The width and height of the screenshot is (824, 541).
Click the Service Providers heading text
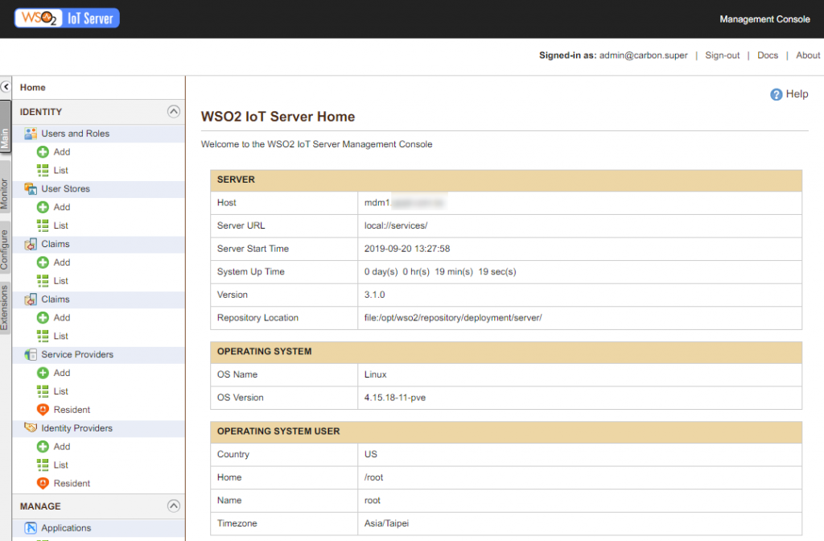pyautogui.click(x=77, y=354)
